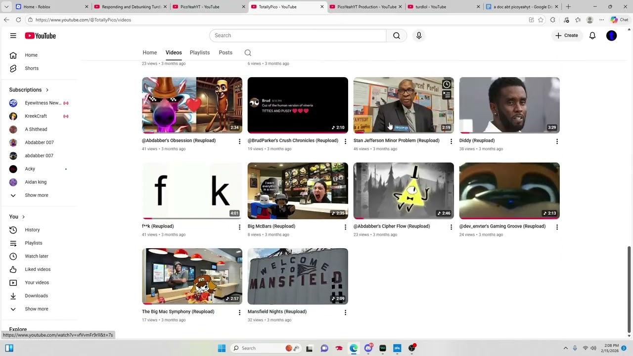The height and width of the screenshot is (356, 633).
Task: Open the Mansfield Nights (Reupload) title link
Action: coord(277,312)
